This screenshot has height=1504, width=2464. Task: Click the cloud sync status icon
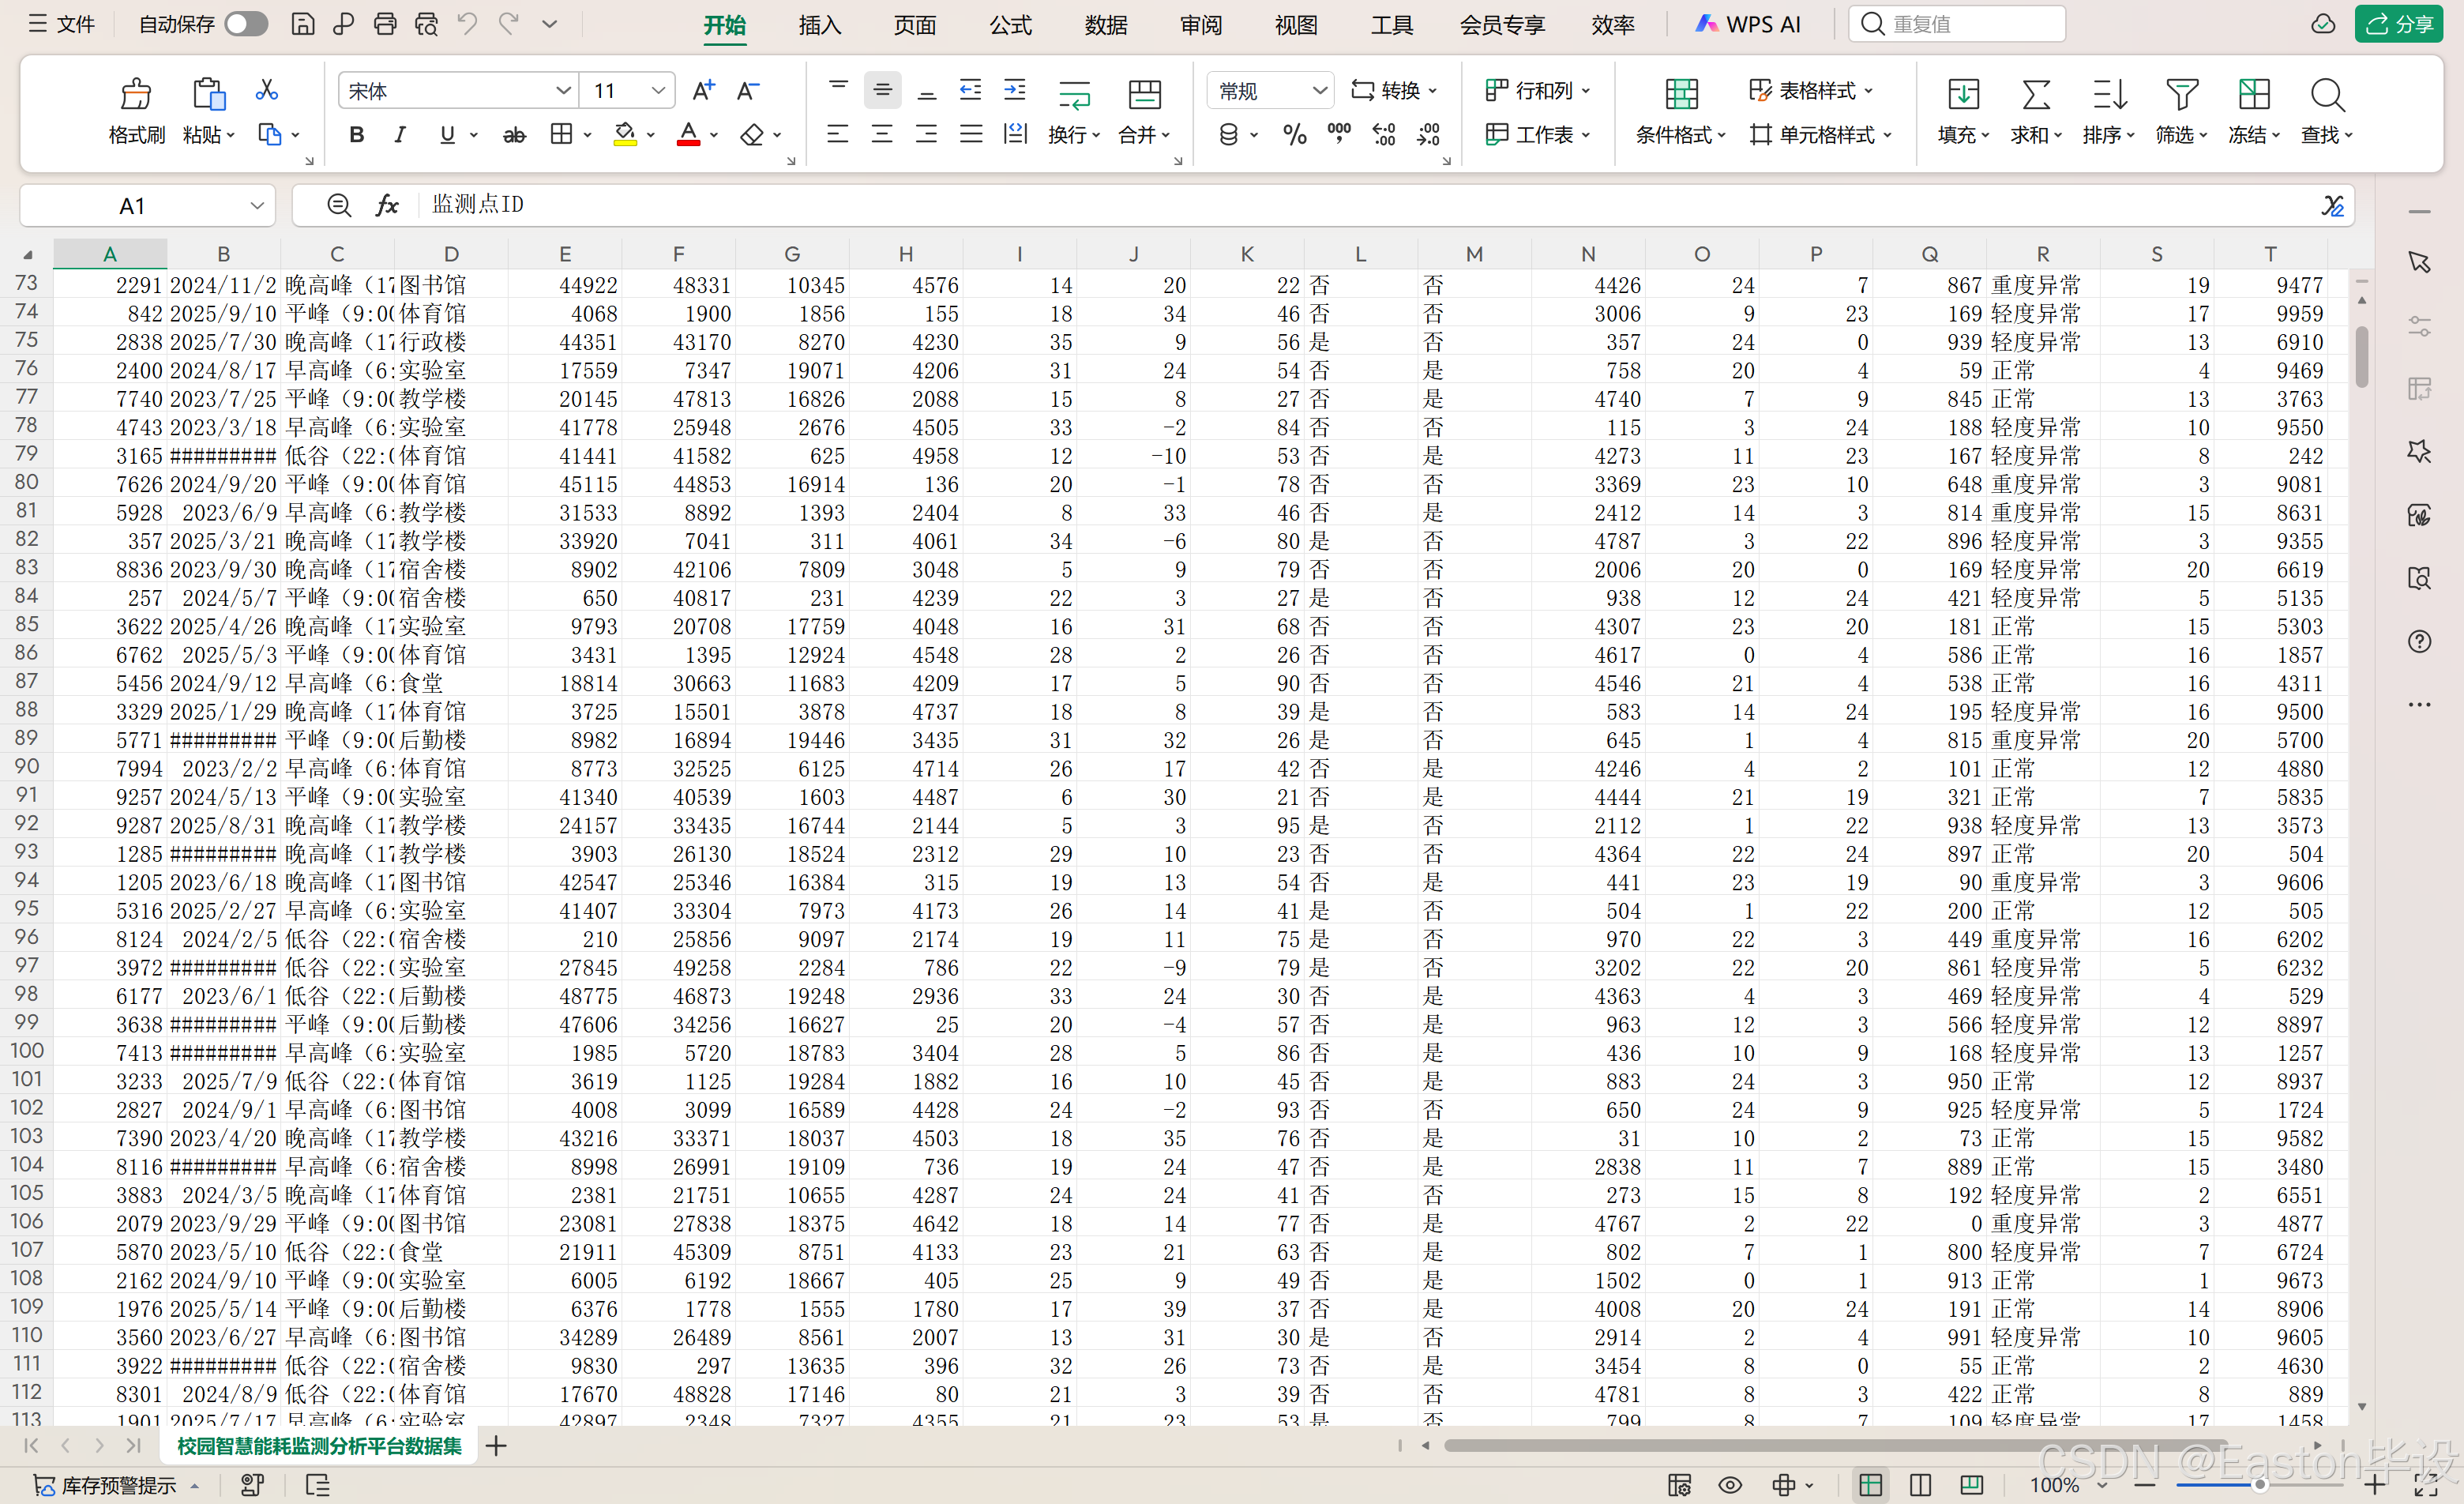(2323, 24)
